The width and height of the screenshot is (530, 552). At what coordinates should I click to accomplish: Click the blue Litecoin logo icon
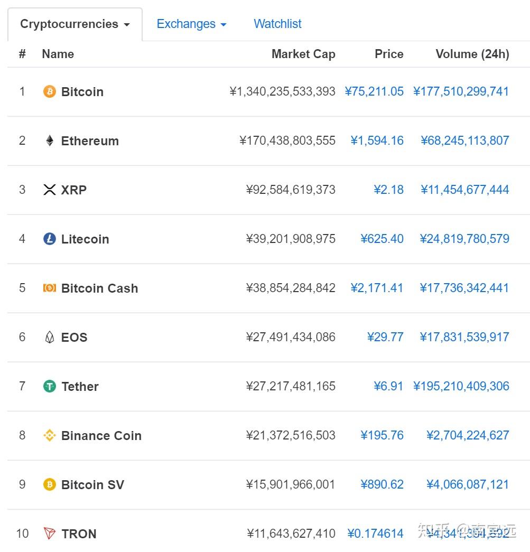point(49,239)
